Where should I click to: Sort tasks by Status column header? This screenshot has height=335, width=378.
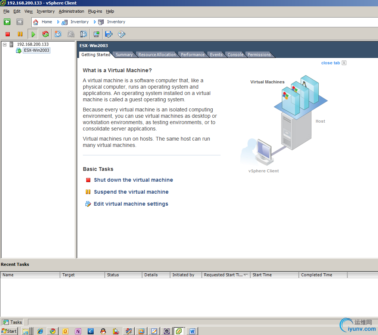pyautogui.click(x=123, y=275)
